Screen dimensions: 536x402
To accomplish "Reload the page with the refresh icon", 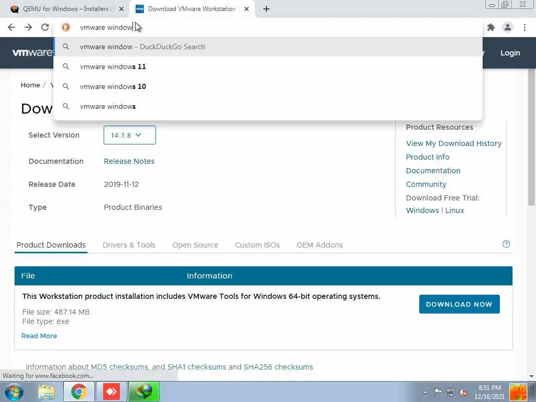I will click(45, 27).
